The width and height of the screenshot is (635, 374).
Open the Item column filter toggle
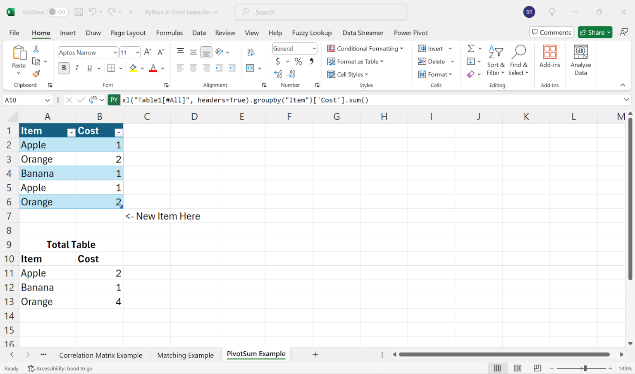coord(71,132)
